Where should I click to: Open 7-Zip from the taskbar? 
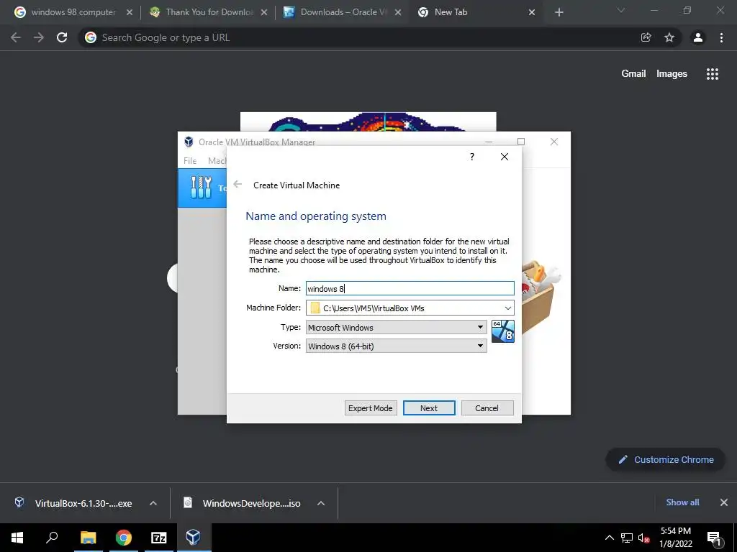point(159,538)
